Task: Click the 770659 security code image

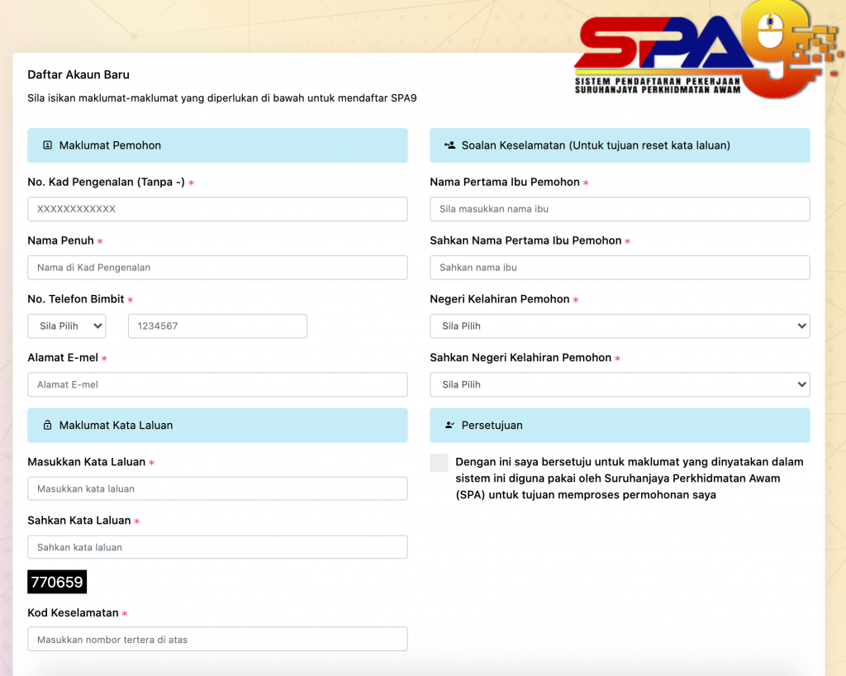Action: (x=57, y=582)
